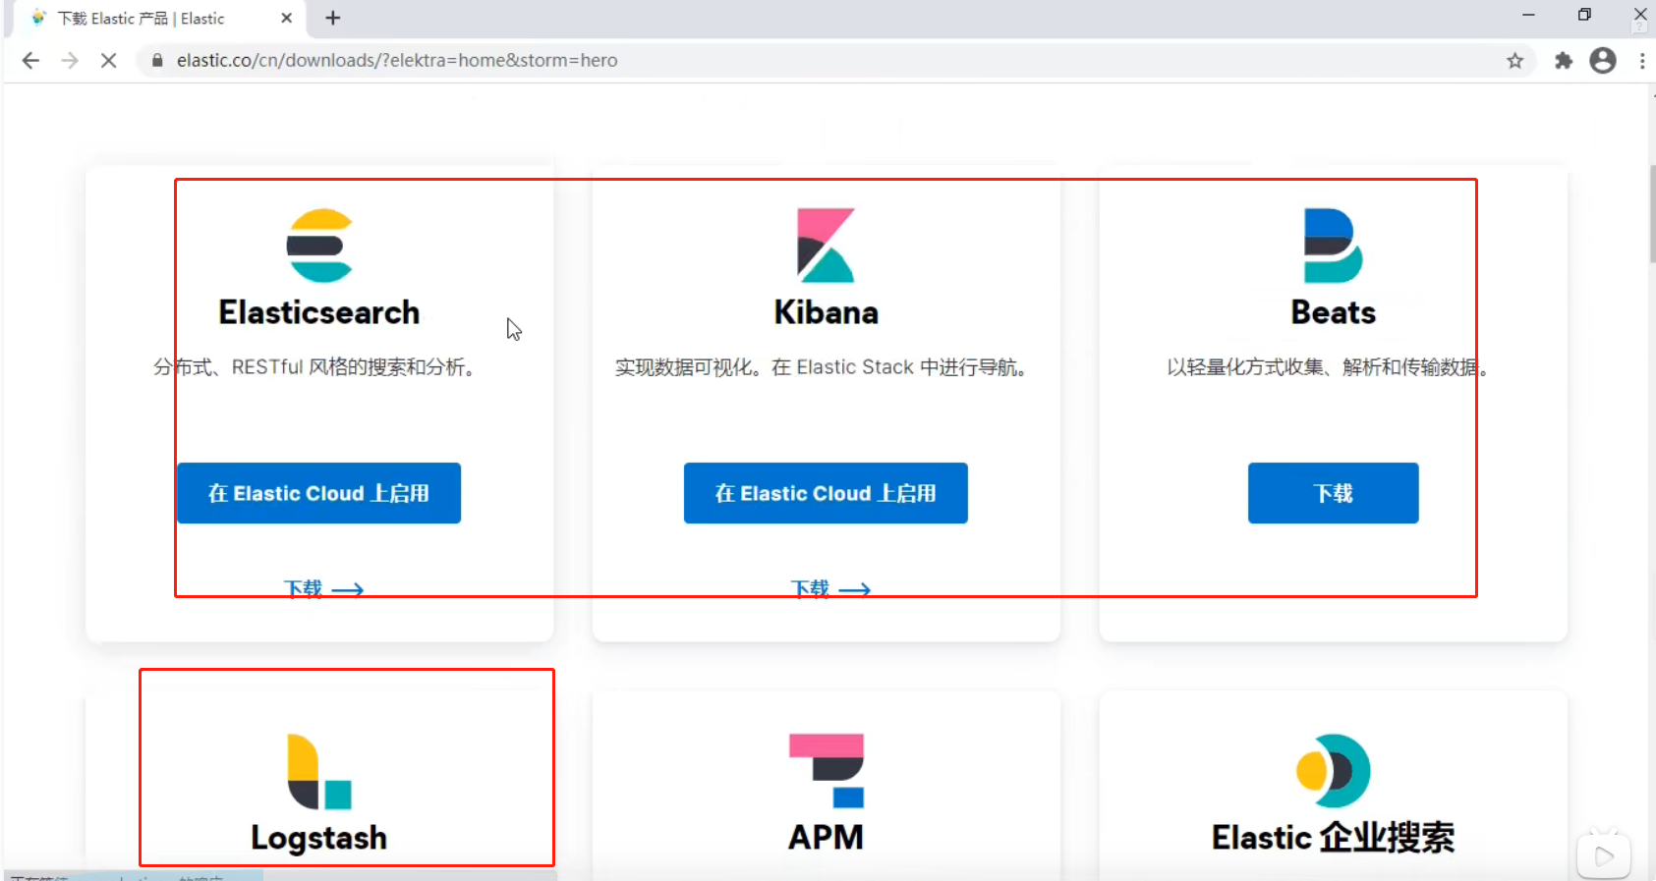Click the text 实现数据可视化。在 Elastic Stack 中进行导航。
The image size is (1656, 881).
click(x=824, y=367)
